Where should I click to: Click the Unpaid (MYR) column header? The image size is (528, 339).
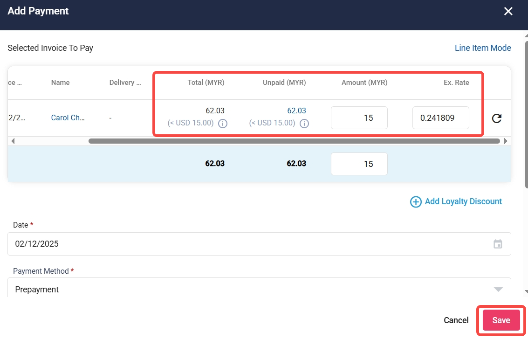click(x=284, y=83)
